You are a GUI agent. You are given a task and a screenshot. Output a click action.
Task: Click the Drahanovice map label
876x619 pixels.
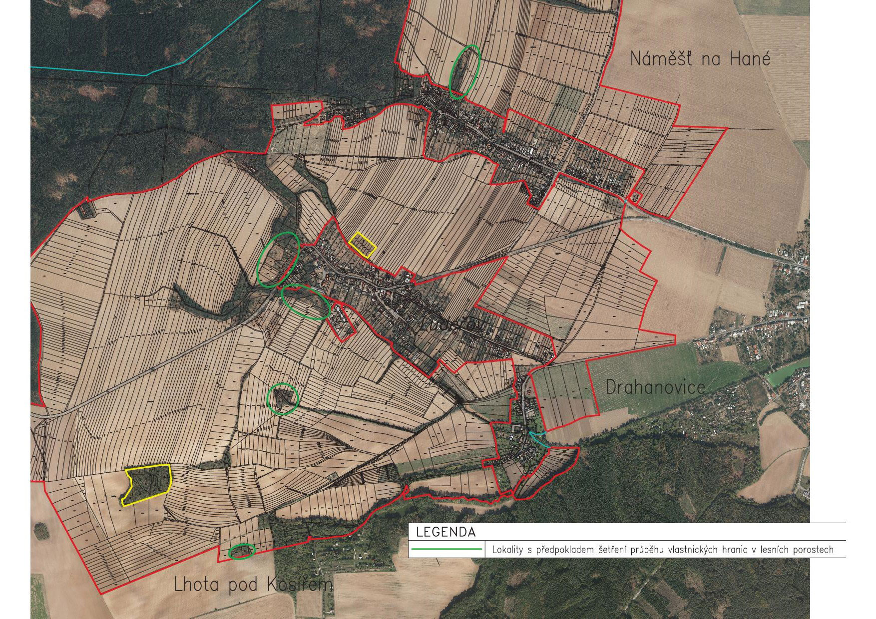tap(655, 387)
